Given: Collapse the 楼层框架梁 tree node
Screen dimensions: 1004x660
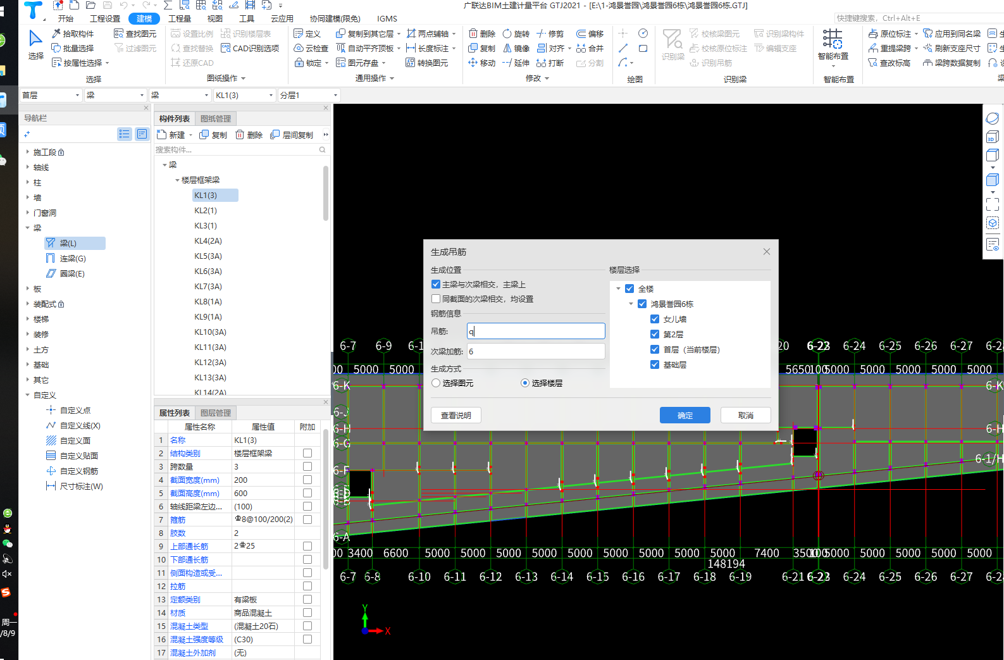Looking at the screenshot, I should (177, 180).
